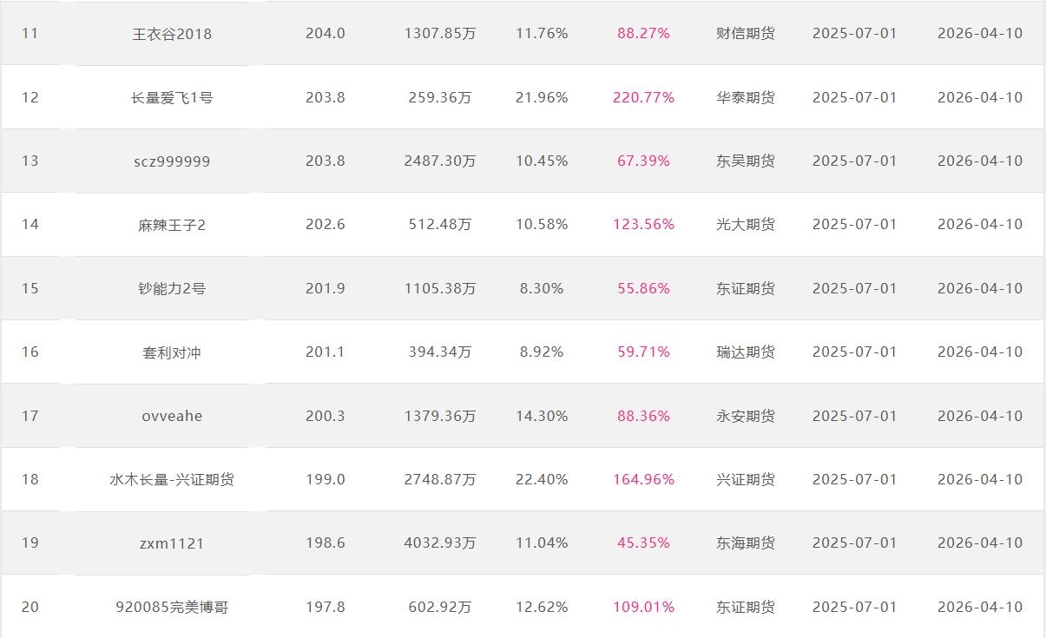Open the zxm1121 account link

[172, 543]
